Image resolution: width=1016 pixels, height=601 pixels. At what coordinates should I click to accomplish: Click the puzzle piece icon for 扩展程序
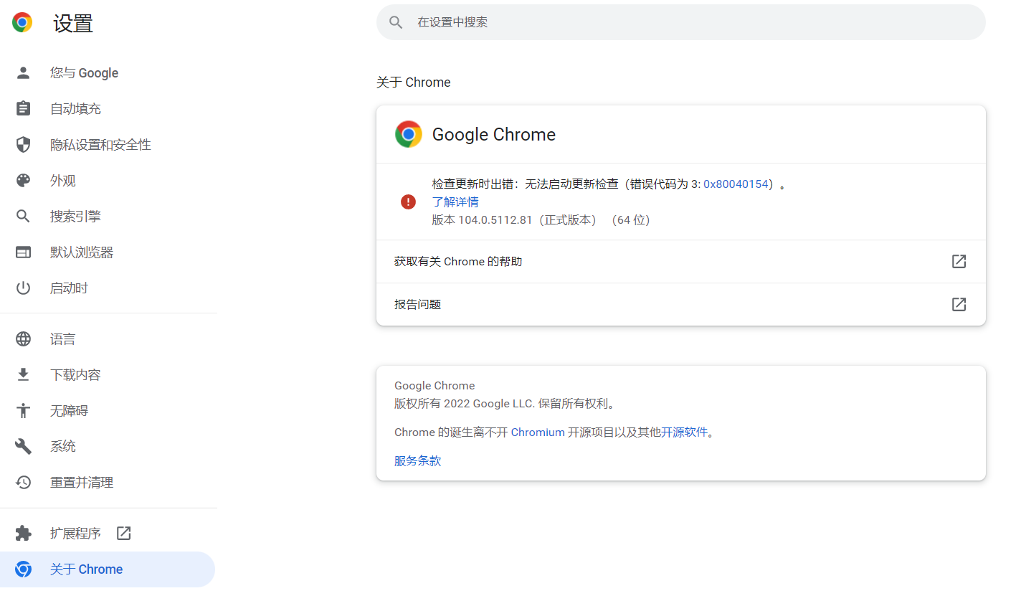tap(24, 534)
